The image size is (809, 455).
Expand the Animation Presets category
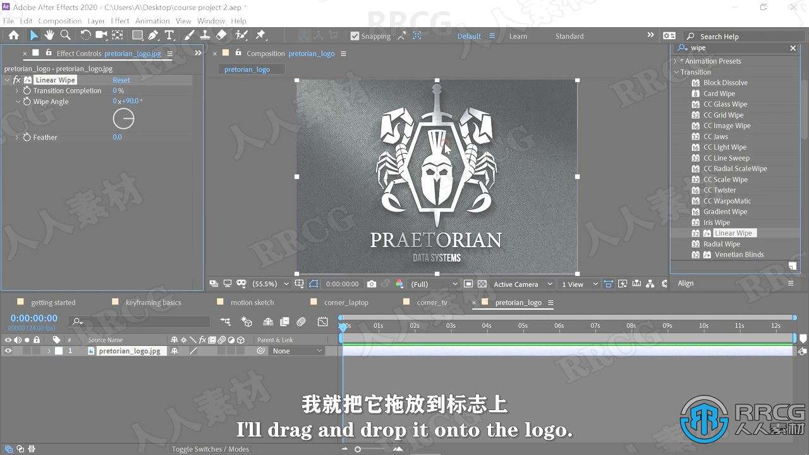tap(676, 61)
